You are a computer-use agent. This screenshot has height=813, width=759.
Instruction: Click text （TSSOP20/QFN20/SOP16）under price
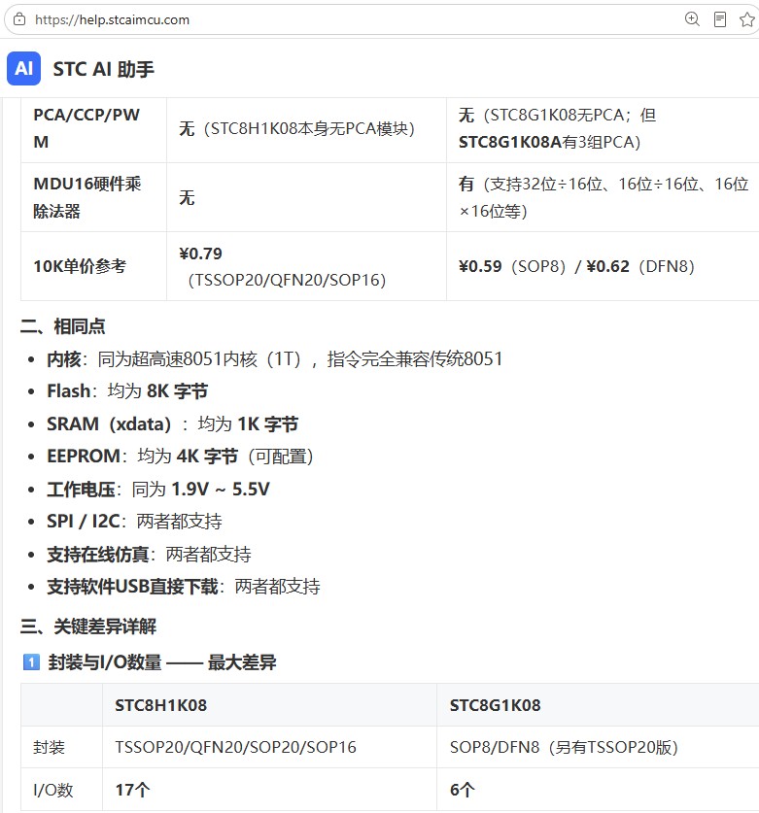tap(287, 280)
